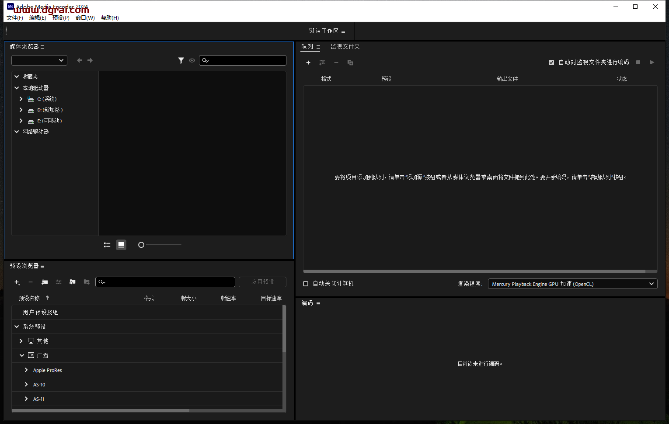Screen dimensions: 669x424
Task: Open the 编辑(E) menu
Action: pos(38,18)
